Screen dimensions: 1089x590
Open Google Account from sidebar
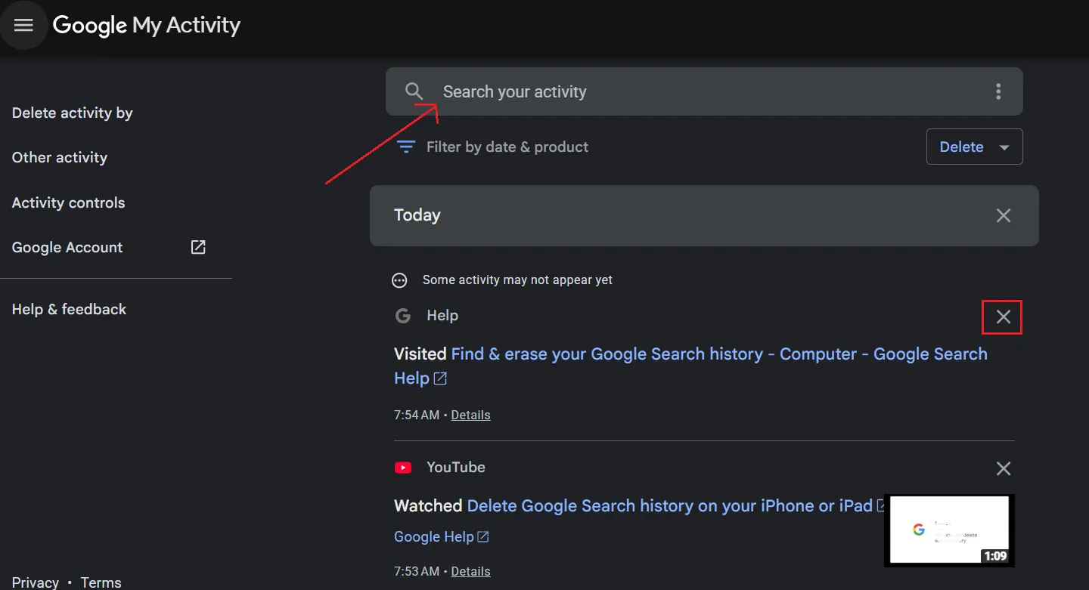click(67, 247)
